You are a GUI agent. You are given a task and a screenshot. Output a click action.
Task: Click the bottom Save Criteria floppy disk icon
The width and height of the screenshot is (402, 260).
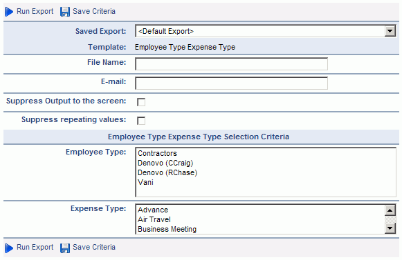click(x=65, y=248)
